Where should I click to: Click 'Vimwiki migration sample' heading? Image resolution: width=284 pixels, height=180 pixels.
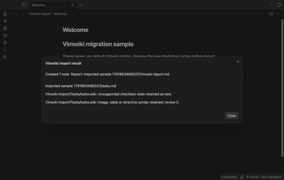pyautogui.click(x=98, y=44)
